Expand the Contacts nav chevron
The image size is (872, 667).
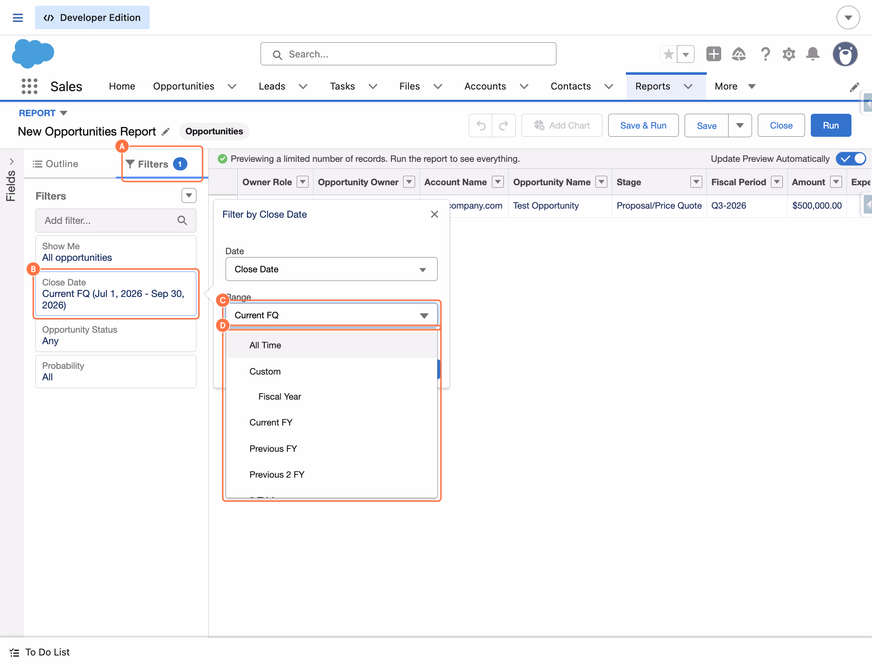coord(609,86)
